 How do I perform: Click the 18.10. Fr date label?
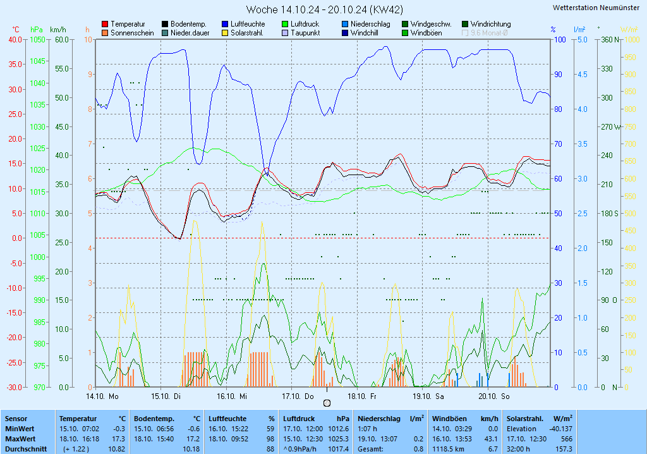362,396
